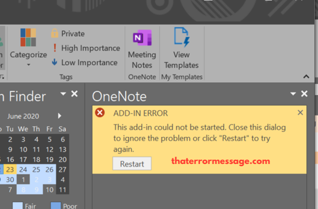Dismiss the ADD-IN ERROR message
The width and height of the screenshot is (318, 209).
(x=300, y=113)
